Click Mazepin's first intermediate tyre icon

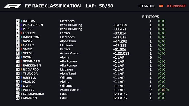click(x=160, y=98)
